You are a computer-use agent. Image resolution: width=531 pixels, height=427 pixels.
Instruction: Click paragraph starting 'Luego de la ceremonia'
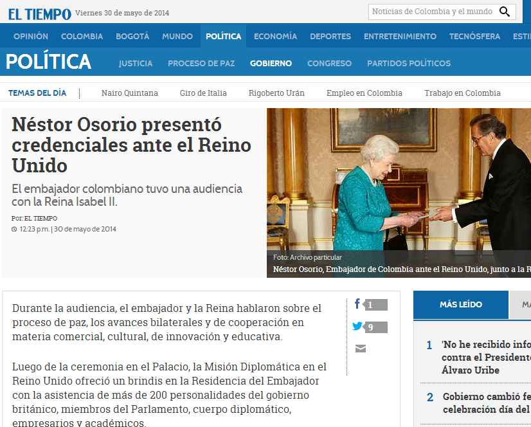[169, 394]
